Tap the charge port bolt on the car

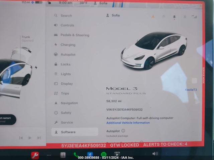[36, 67]
